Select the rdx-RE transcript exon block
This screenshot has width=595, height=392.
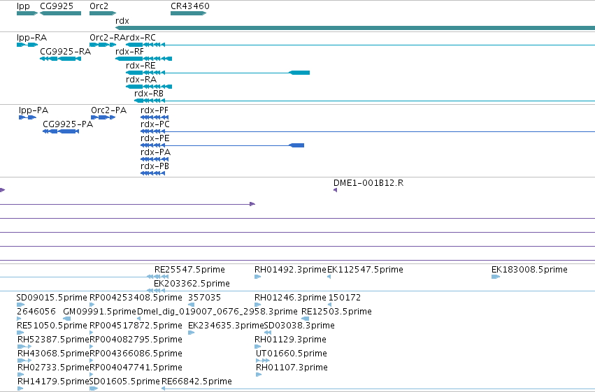pos(299,73)
